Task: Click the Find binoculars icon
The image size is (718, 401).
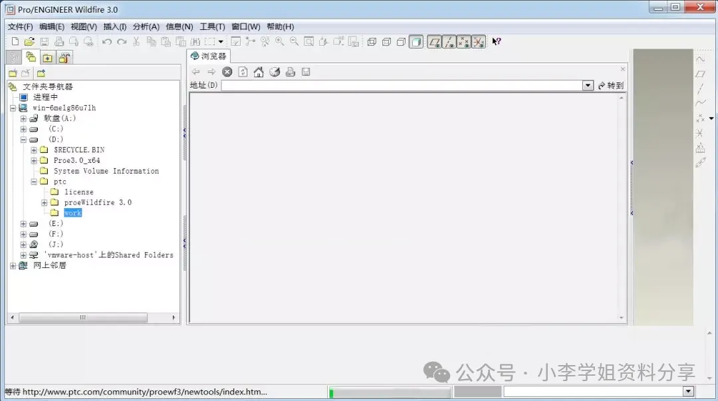Action: pyautogui.click(x=195, y=42)
